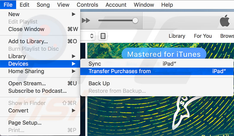Viewport: 234px width, 136px height.
Task: Choose Close Window from File menu
Action: pyautogui.click(x=40, y=29)
